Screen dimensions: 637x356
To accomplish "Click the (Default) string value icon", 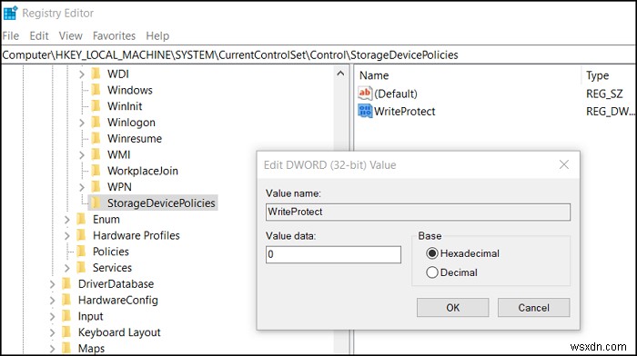I will (365, 94).
